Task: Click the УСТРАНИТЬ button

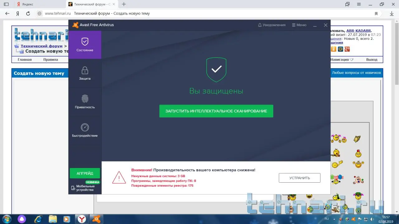Action: pyautogui.click(x=300, y=178)
